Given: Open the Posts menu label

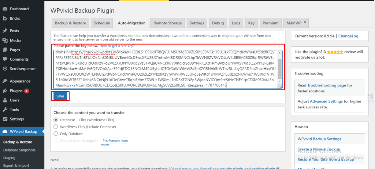Looking at the screenshot, I should point(14,31).
